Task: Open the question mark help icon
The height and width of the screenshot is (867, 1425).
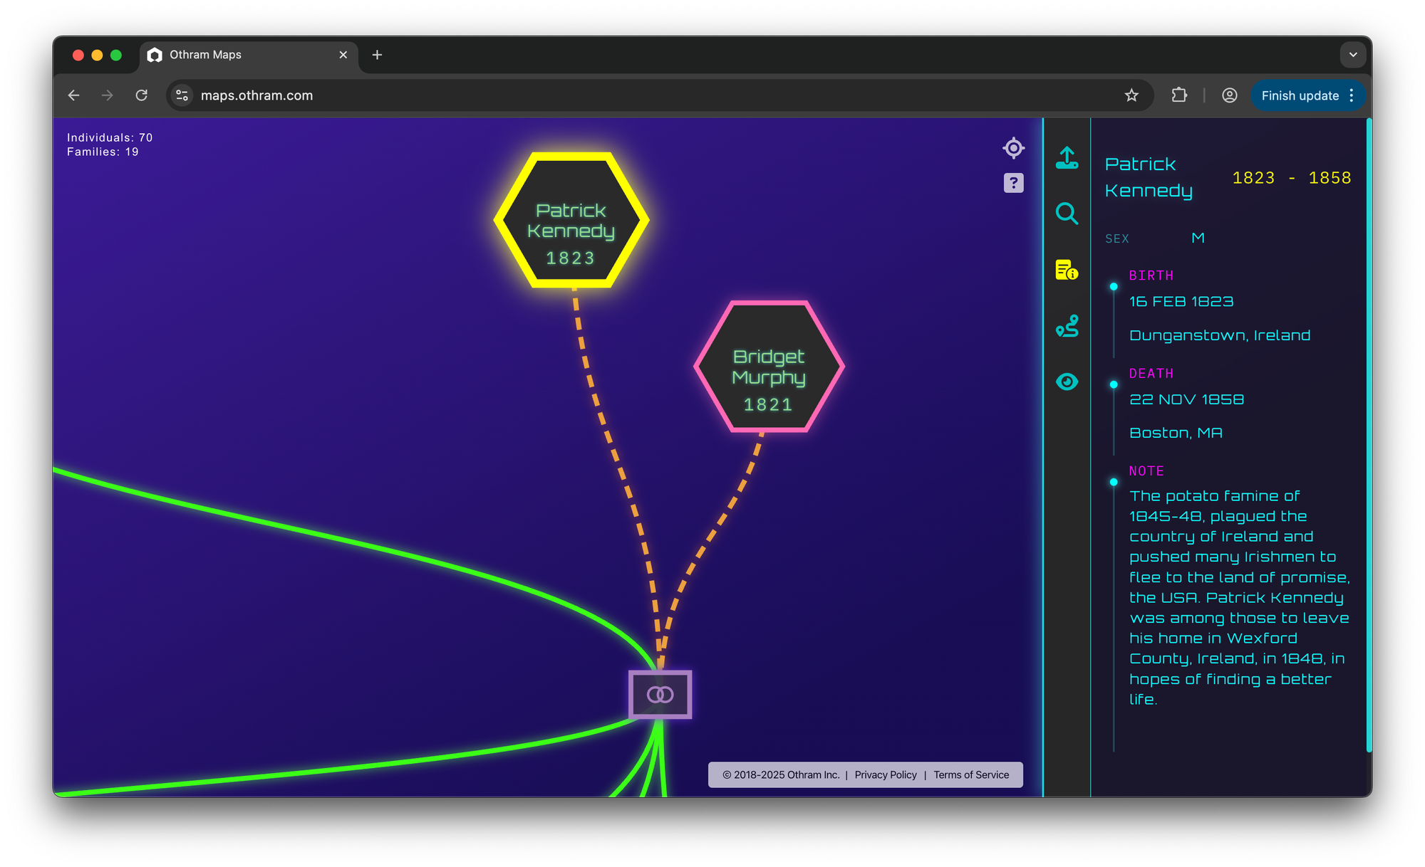Action: 1013,183
